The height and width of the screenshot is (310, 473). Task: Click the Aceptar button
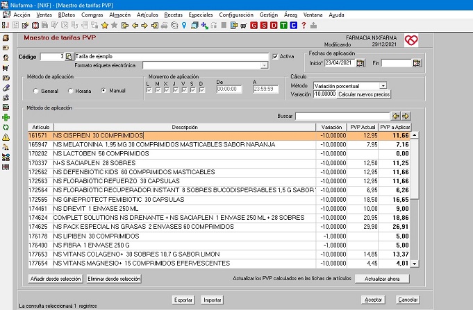point(373,300)
